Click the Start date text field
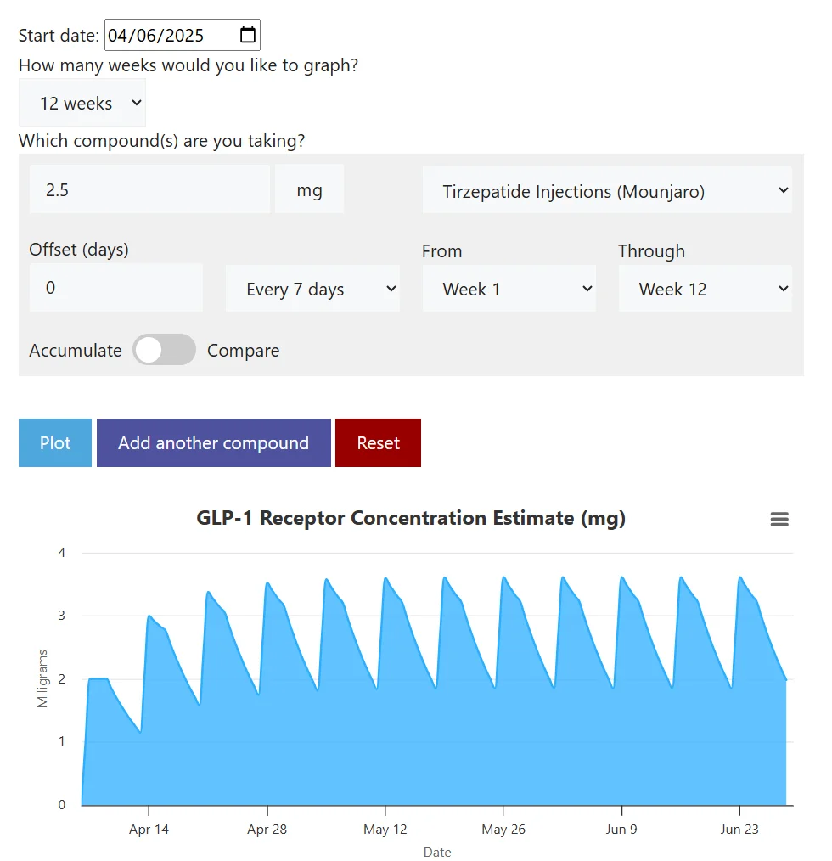 click(183, 35)
